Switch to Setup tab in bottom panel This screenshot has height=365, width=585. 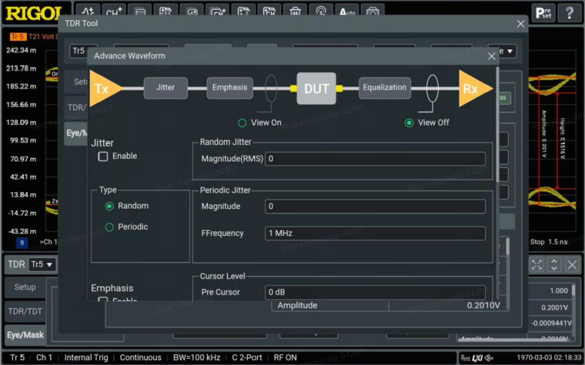[x=25, y=287]
